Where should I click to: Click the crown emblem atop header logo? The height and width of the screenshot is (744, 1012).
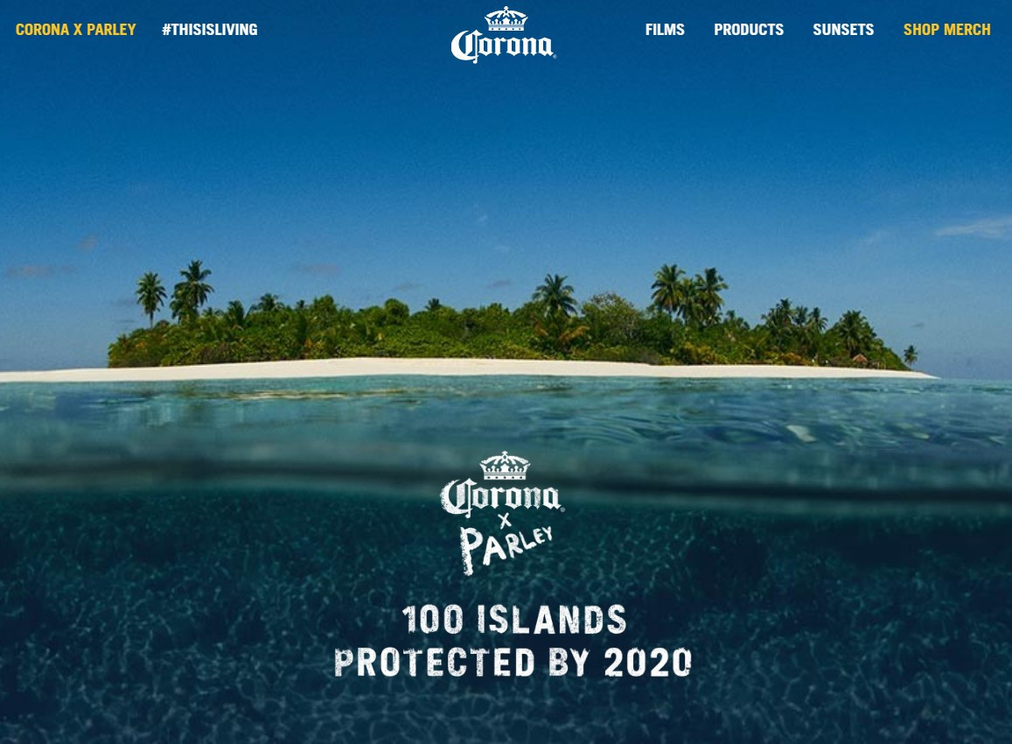pyautogui.click(x=506, y=18)
